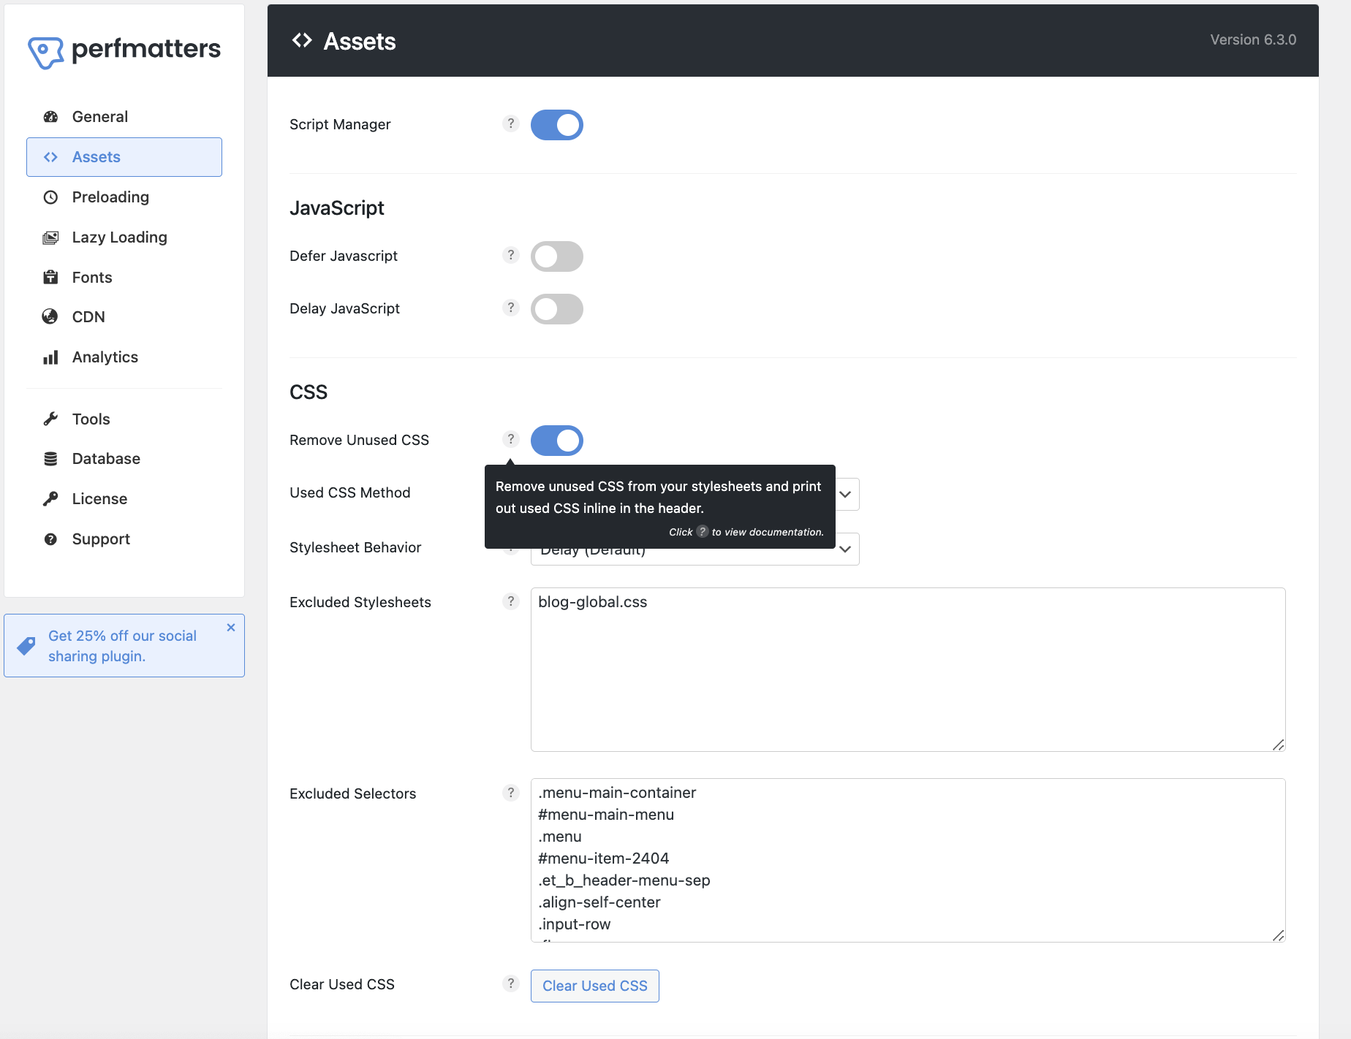The image size is (1351, 1039).
Task: Open the Support page
Action: 124,539
